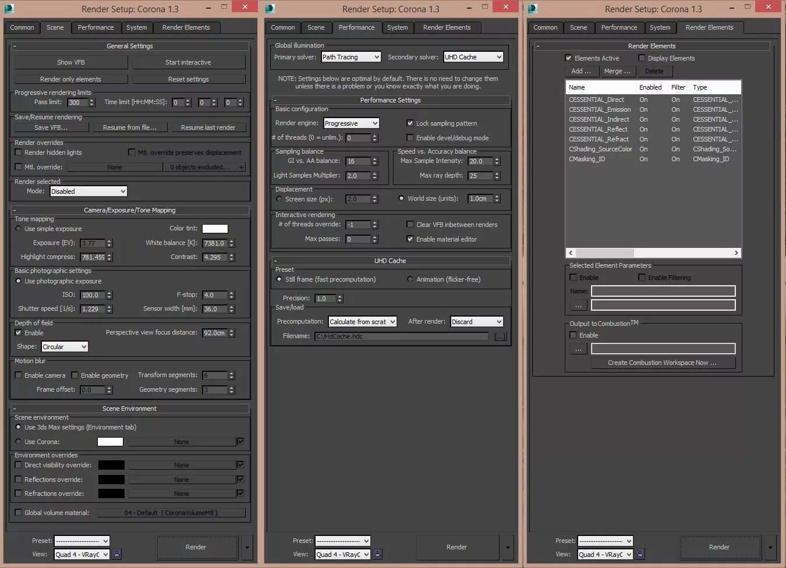The image size is (786, 568).
Task: Click Add button in Render Elements
Action: (581, 71)
